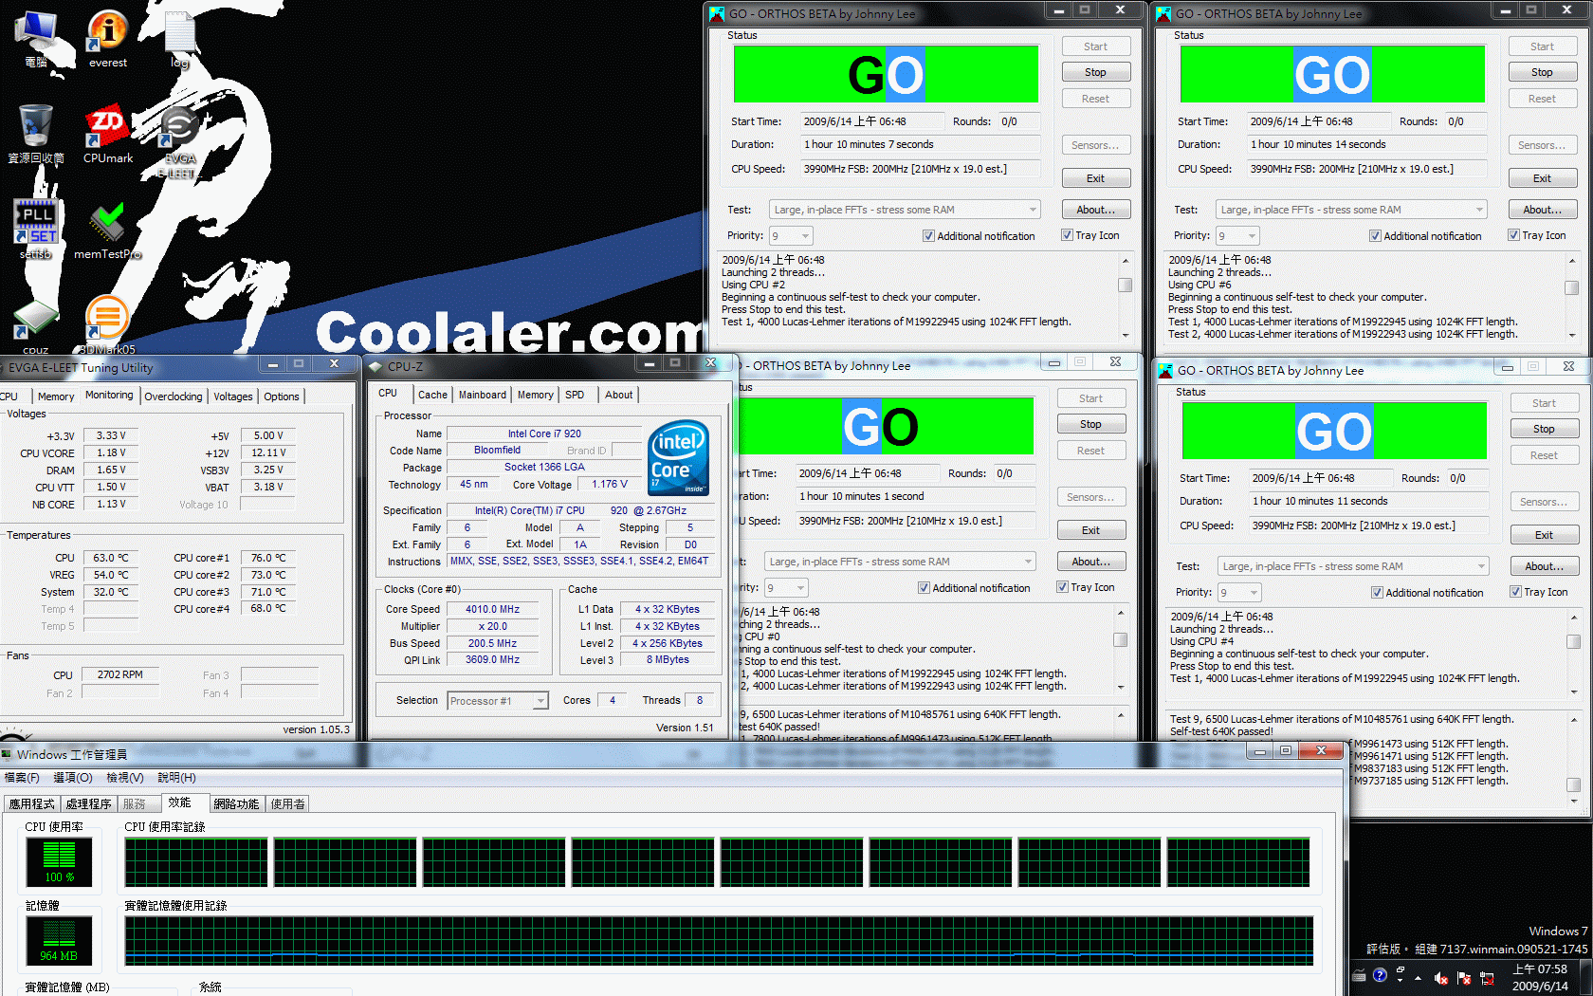Toggle Tray Icon checkbox in top-left ORTHOS
The height and width of the screenshot is (996, 1593).
[x=1067, y=235]
